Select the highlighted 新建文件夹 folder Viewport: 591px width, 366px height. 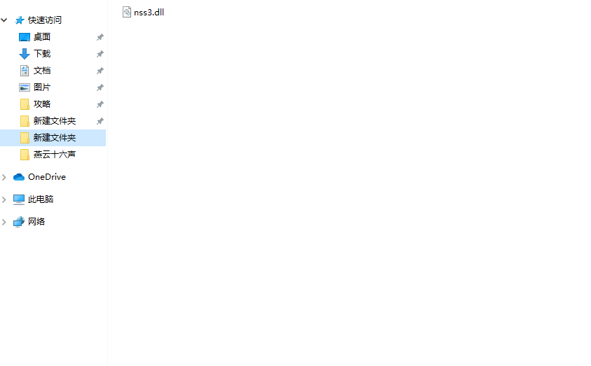coord(53,138)
